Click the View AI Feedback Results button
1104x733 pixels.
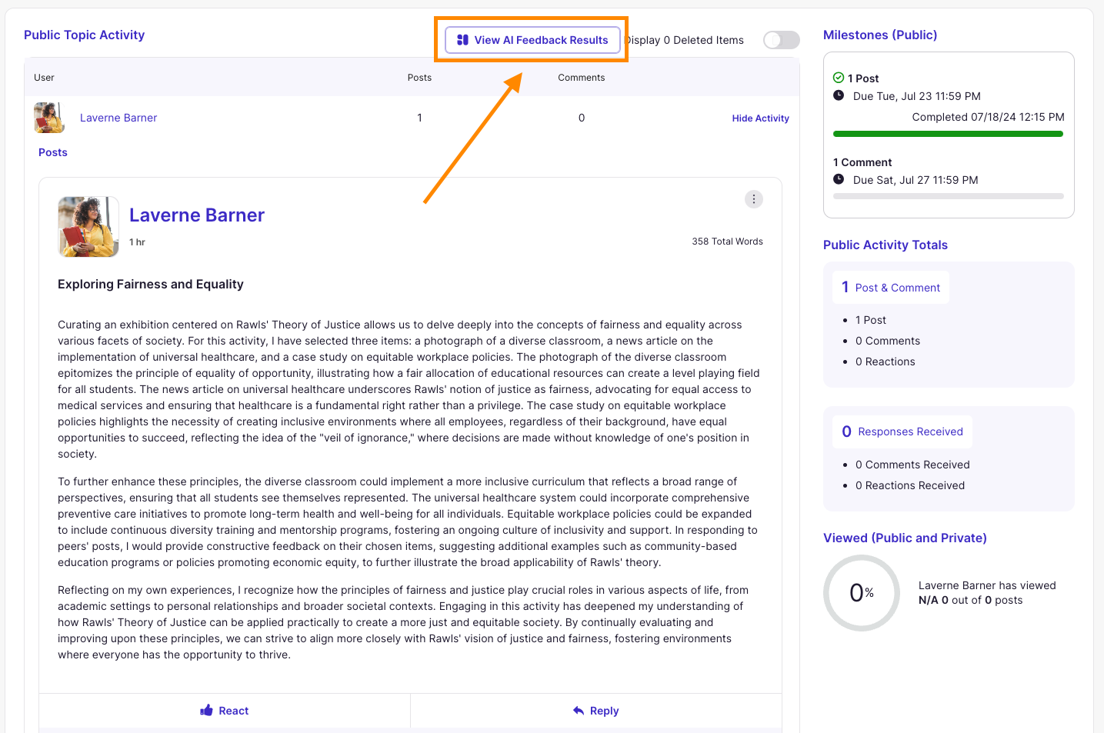click(532, 40)
